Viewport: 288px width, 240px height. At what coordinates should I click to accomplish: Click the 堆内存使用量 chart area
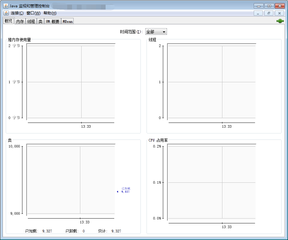pyautogui.click(x=71, y=82)
